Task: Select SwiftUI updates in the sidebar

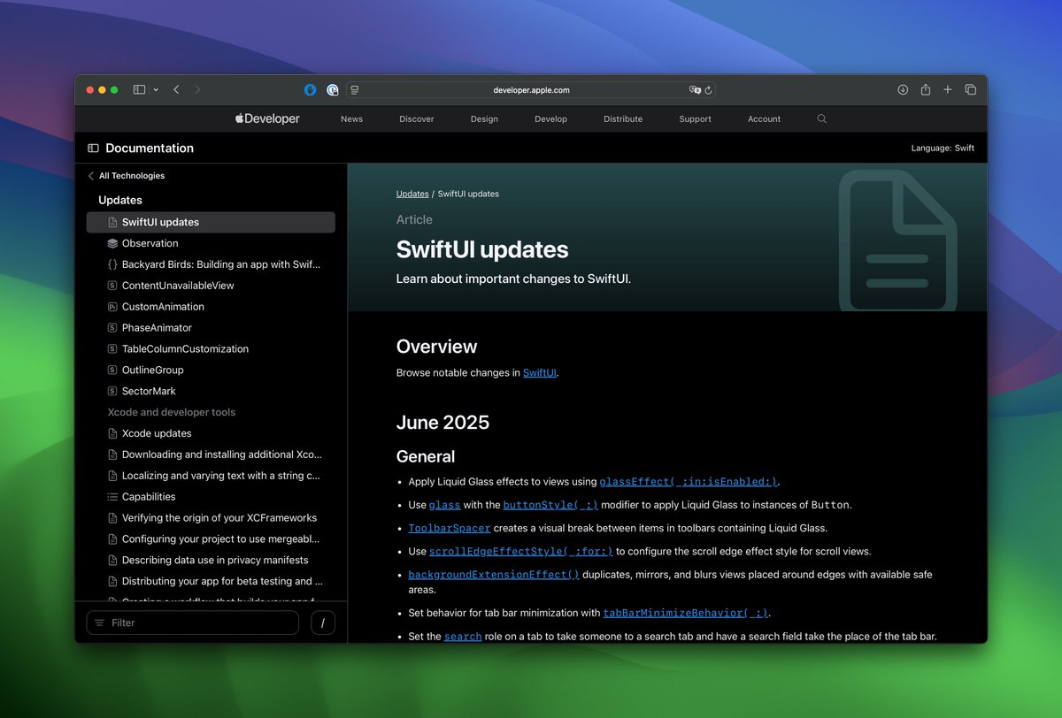Action: point(211,222)
